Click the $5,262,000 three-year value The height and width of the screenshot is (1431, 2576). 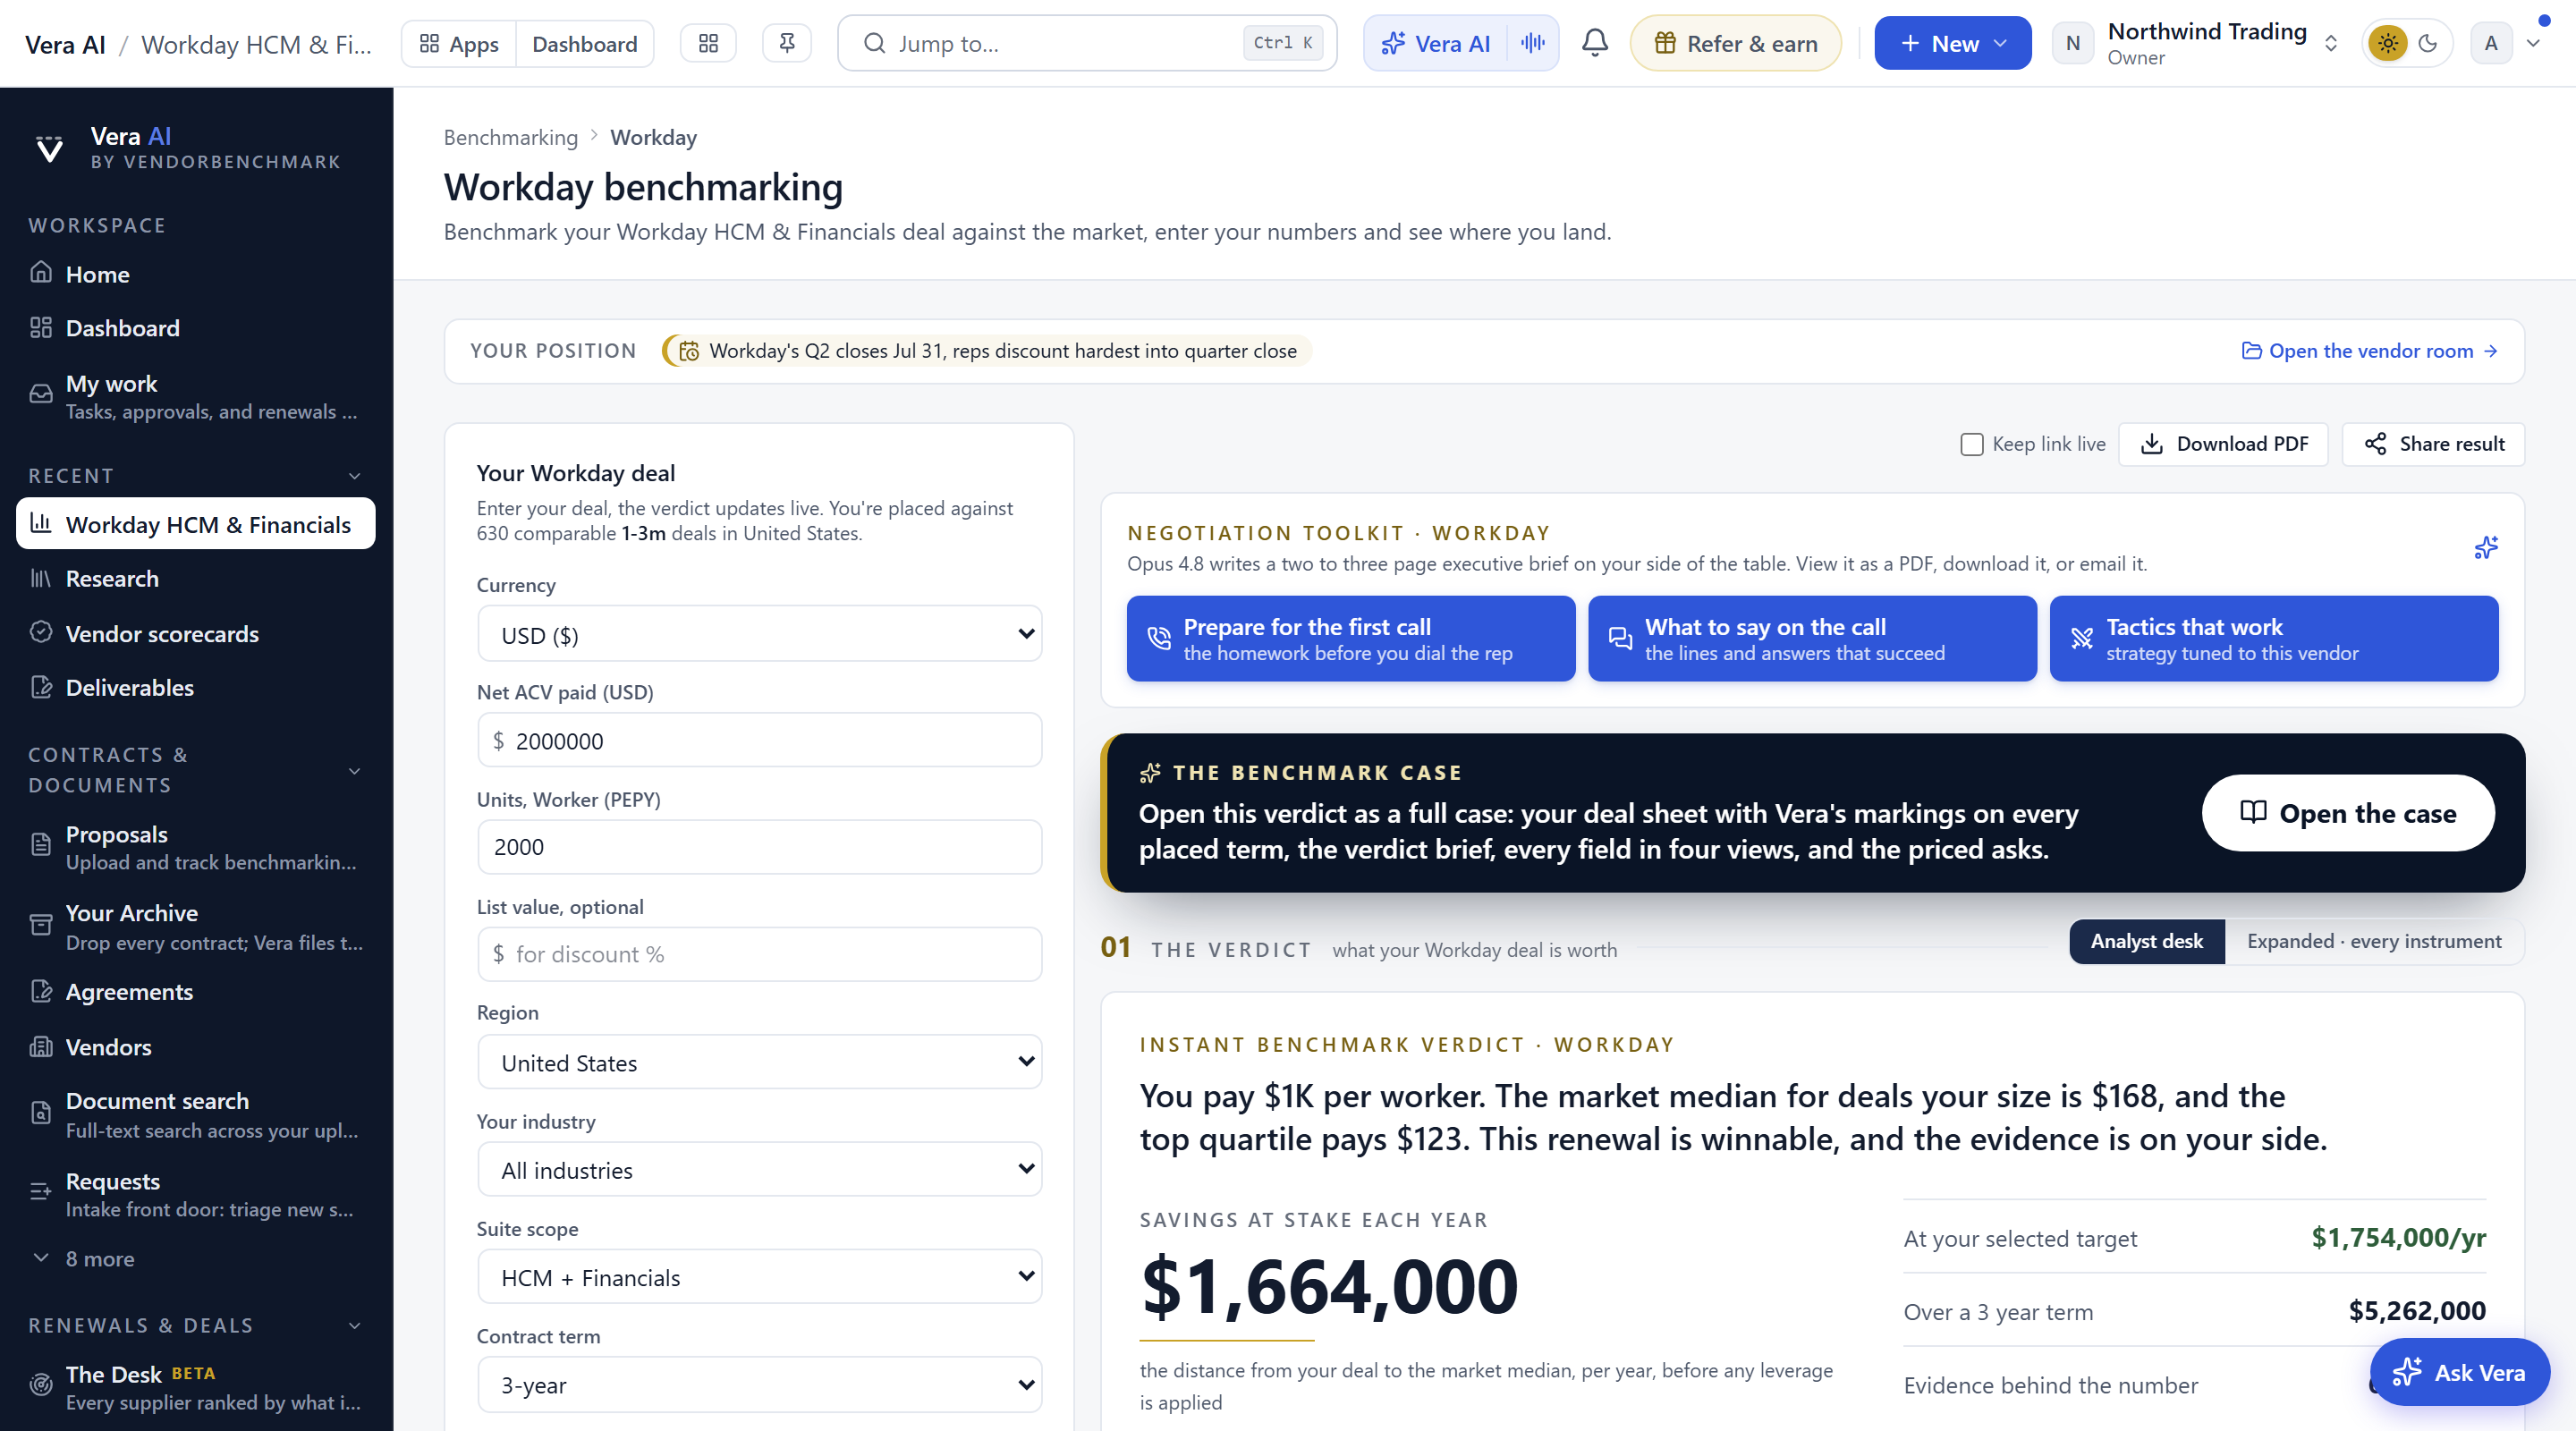[2416, 1311]
